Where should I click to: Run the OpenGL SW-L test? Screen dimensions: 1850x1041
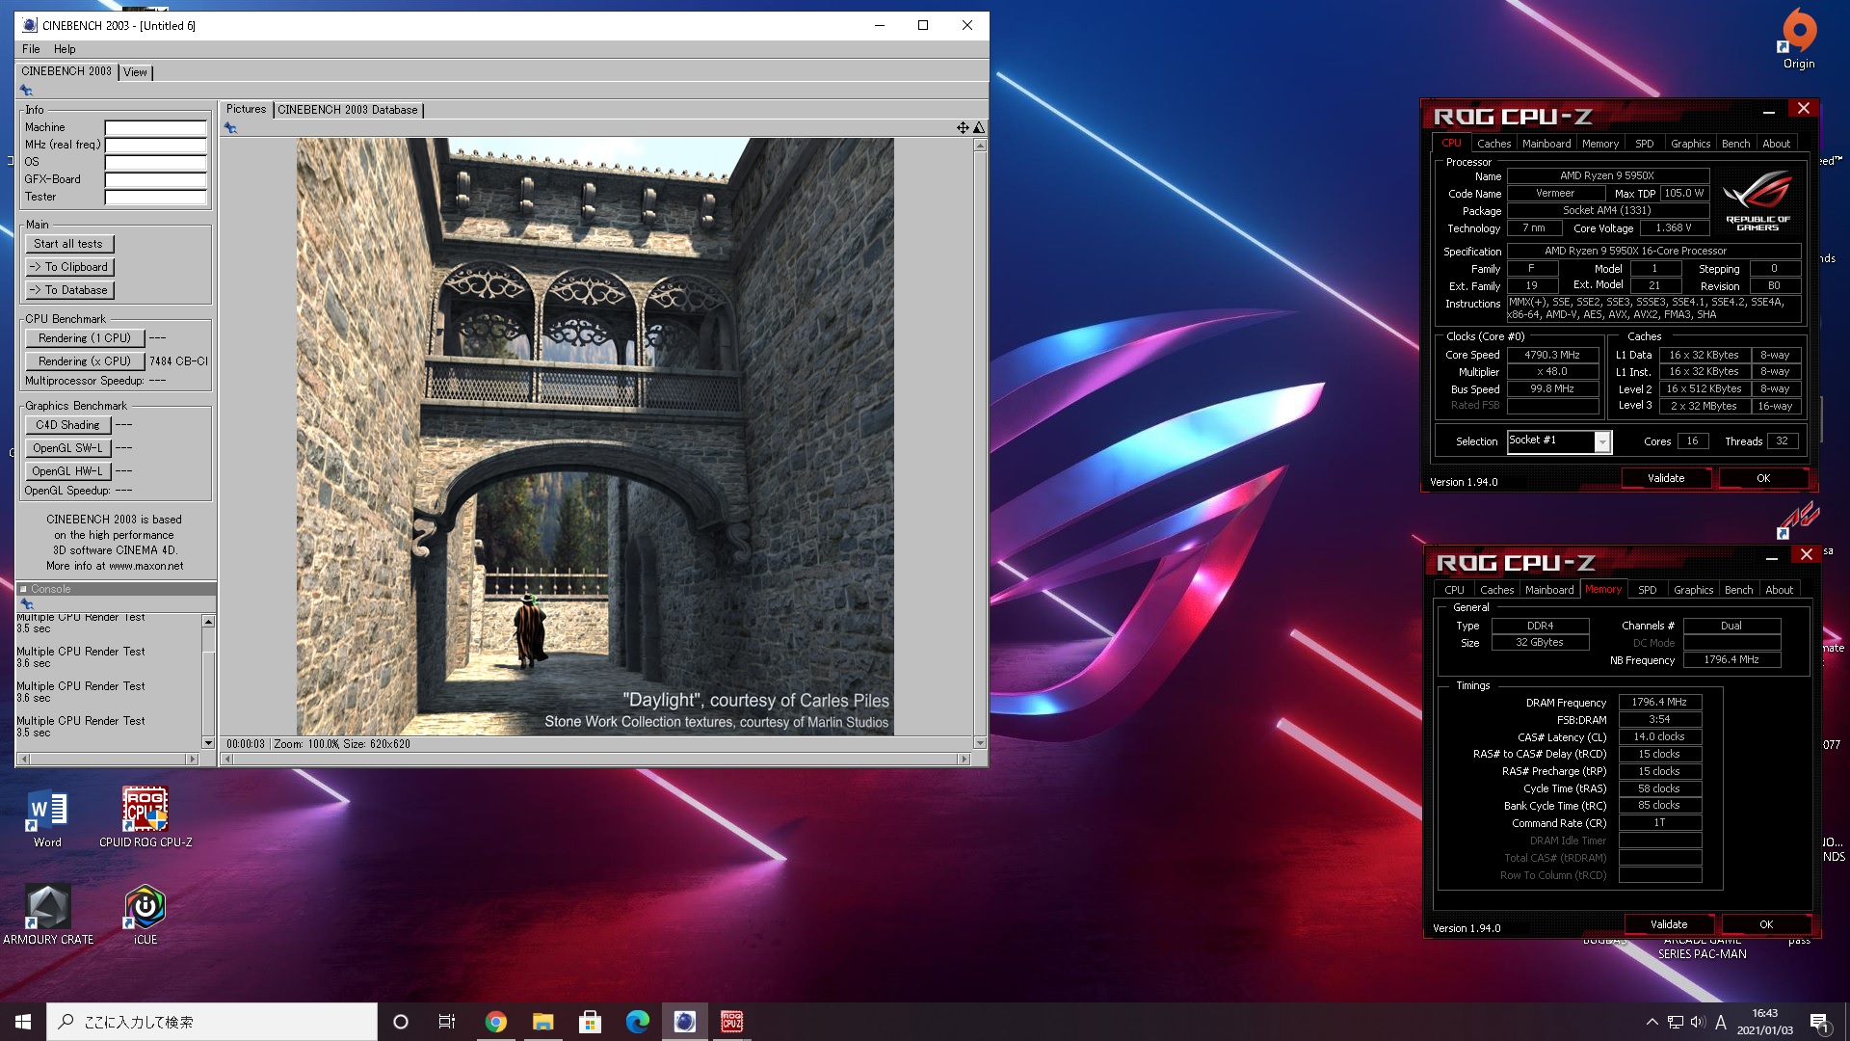coord(68,448)
